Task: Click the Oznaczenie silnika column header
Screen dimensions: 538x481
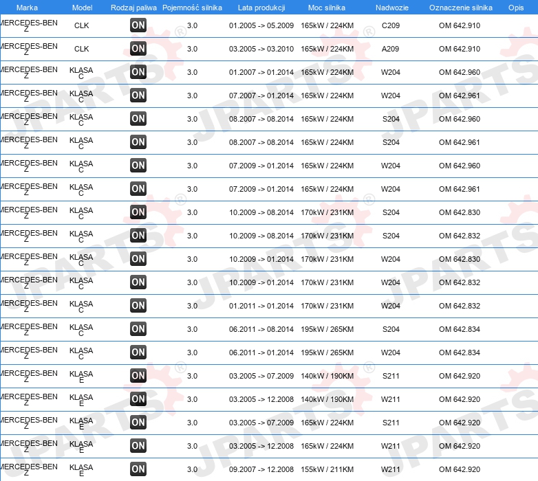Action: [461, 8]
